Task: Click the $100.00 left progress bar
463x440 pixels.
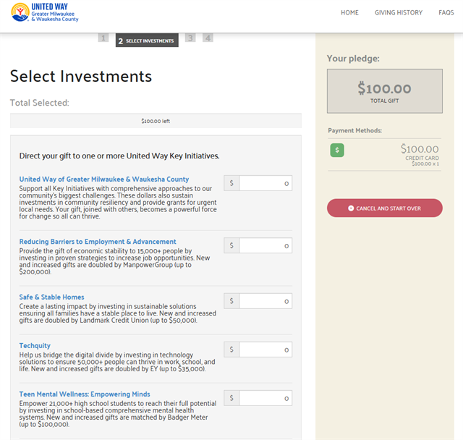Action: tap(156, 121)
